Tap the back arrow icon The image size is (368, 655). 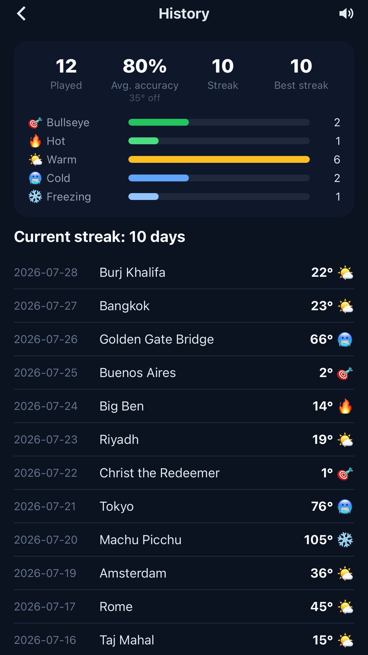pos(21,13)
